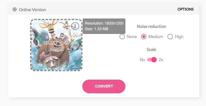Click the 'High' text label

tap(179, 37)
